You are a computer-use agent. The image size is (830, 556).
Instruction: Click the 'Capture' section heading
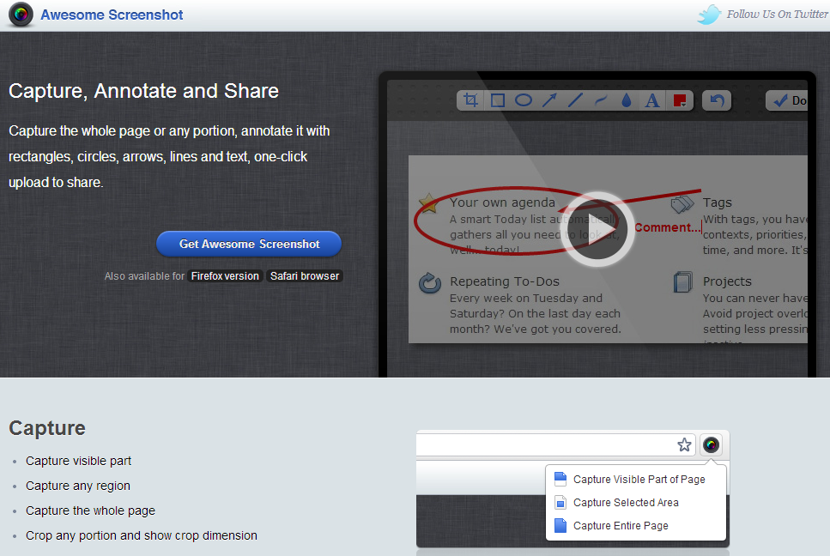pyautogui.click(x=47, y=428)
